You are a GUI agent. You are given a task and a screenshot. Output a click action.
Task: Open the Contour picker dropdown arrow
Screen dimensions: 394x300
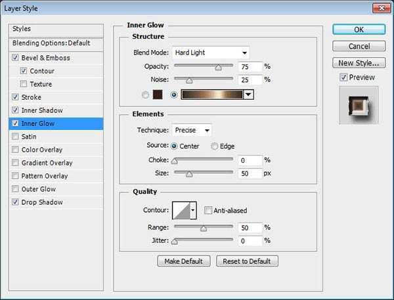click(x=193, y=210)
